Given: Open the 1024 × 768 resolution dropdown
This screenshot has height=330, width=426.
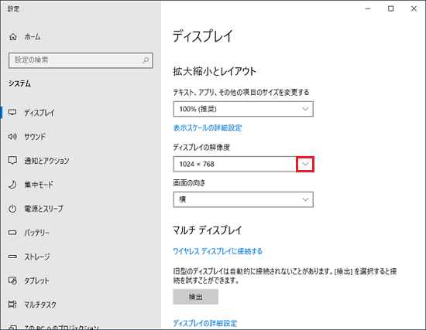Looking at the screenshot, I should 243,164.
